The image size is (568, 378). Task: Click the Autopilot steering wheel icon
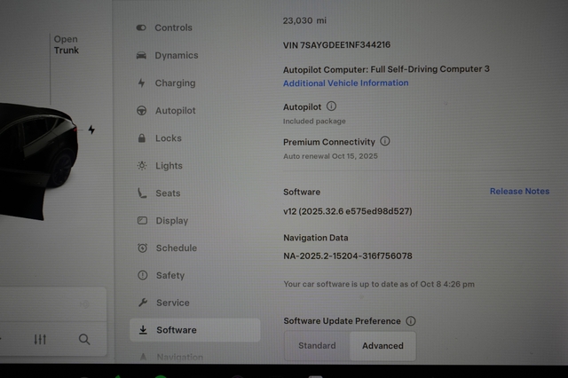pyautogui.click(x=142, y=110)
